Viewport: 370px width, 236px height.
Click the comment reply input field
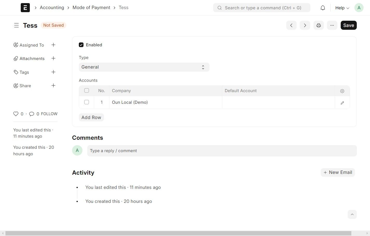point(222,151)
